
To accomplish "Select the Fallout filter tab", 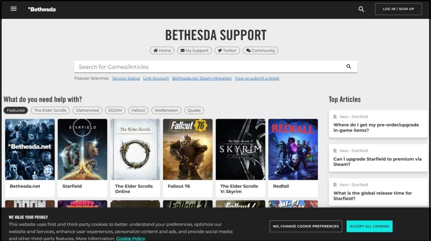I will pyautogui.click(x=138, y=110).
